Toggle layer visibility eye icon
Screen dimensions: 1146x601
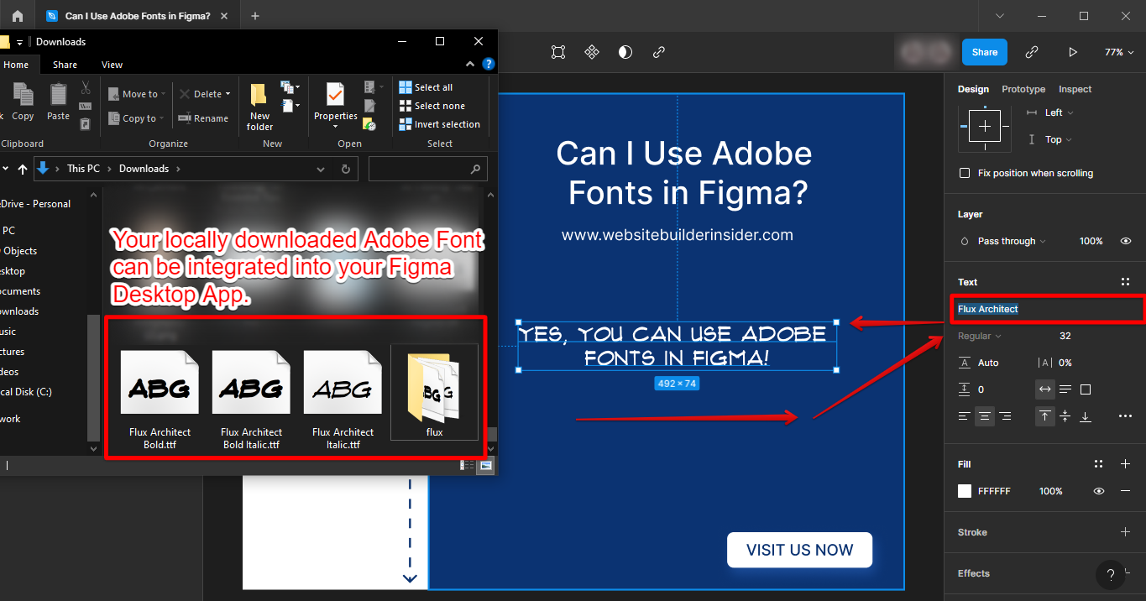[1126, 241]
